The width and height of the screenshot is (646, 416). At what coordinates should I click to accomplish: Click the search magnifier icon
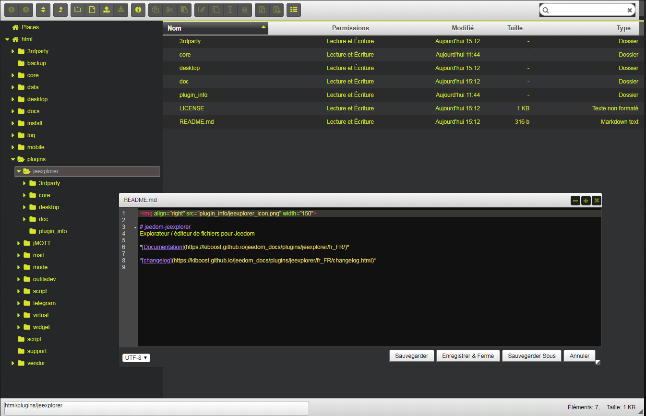546,10
